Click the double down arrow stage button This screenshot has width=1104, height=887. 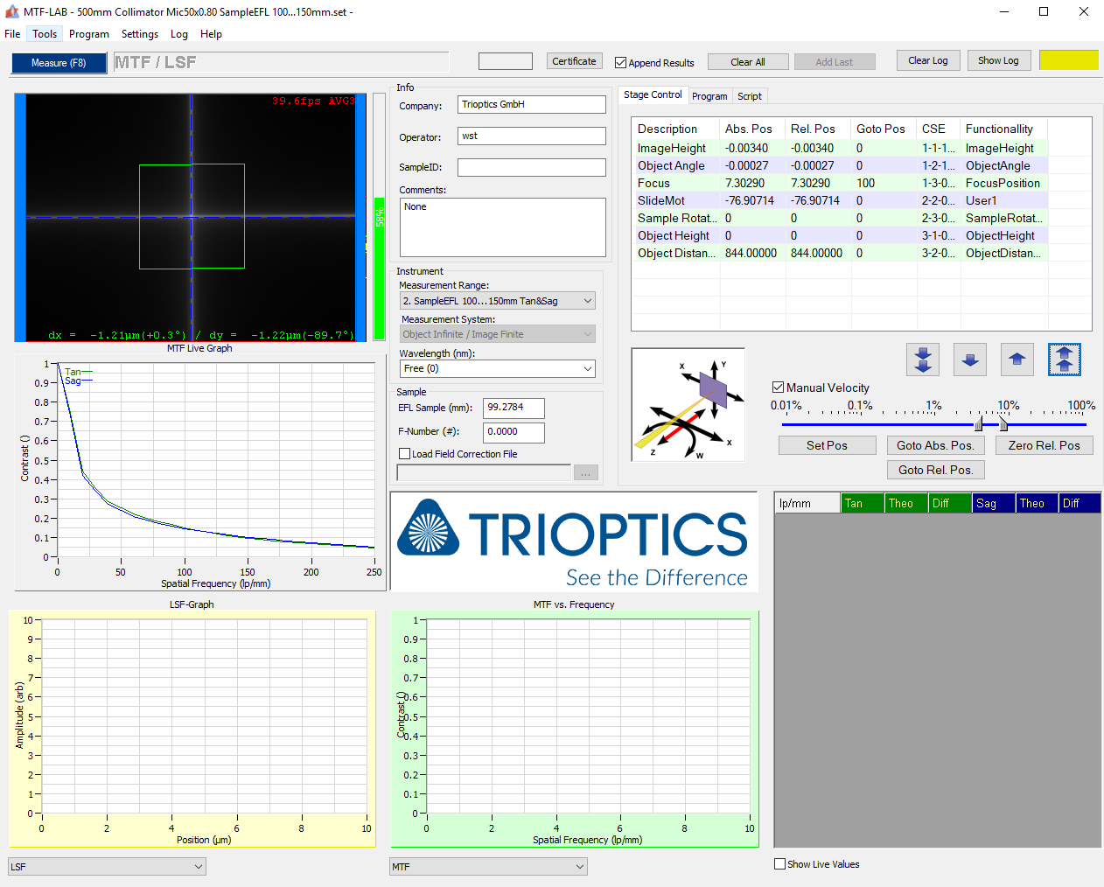pos(923,360)
